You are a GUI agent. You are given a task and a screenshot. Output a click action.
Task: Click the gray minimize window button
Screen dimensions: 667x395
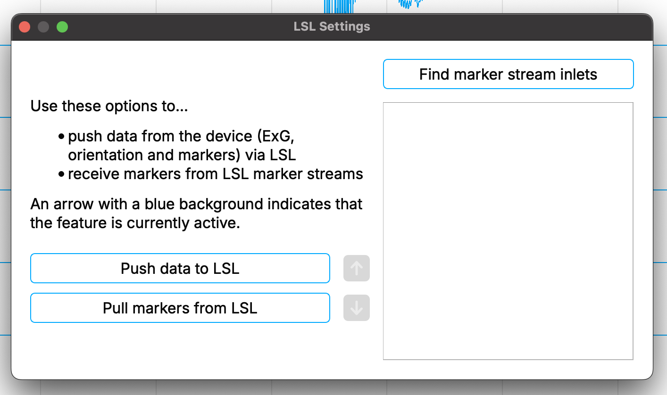click(x=43, y=27)
